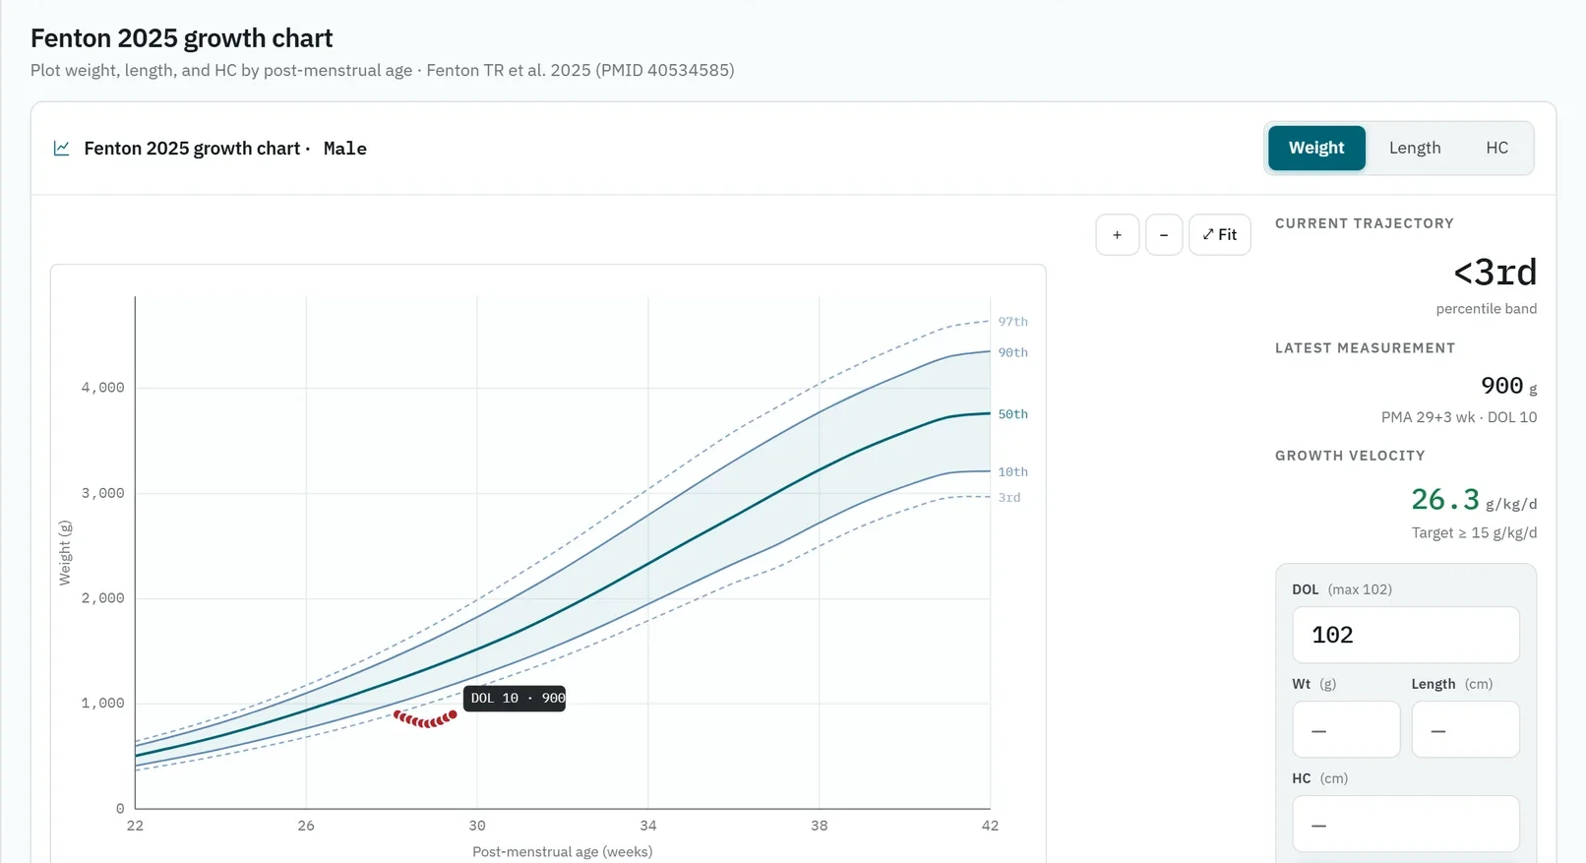Click the 4,000 y-axis tick label
1586x863 pixels.
tap(102, 388)
